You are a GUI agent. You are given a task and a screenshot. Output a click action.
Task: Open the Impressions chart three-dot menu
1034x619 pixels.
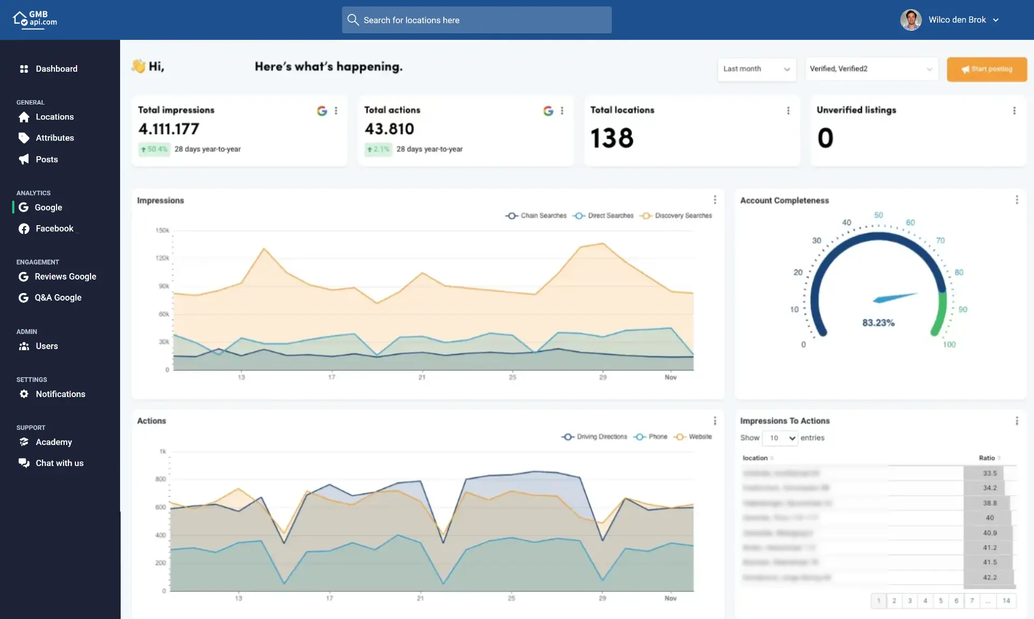coord(715,200)
